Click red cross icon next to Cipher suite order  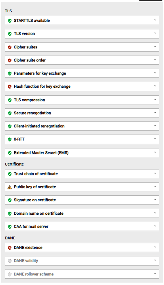(10, 60)
